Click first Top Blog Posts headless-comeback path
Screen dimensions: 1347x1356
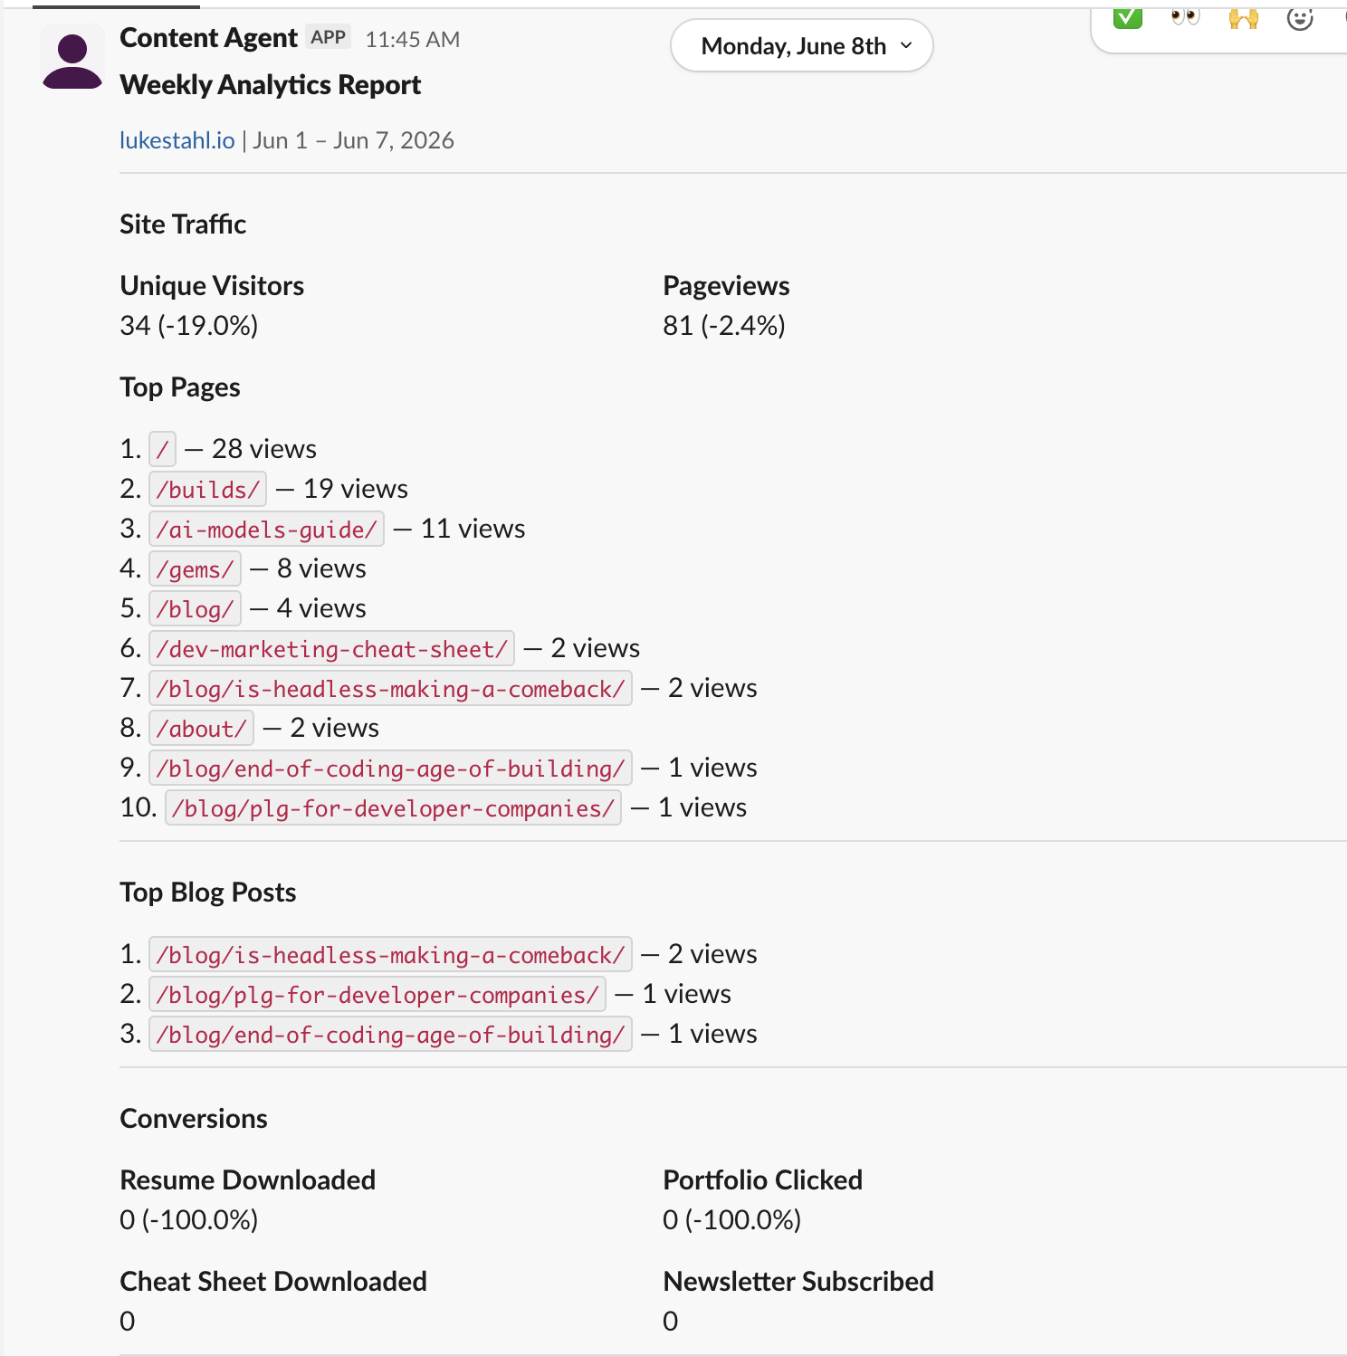click(390, 955)
